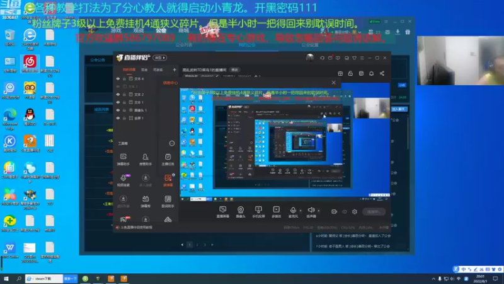
Task: Click taskbar date and time
Action: point(480,278)
